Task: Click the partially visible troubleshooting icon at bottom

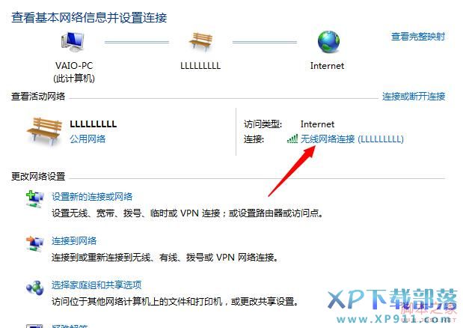Action: [35, 326]
